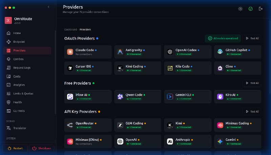The width and height of the screenshot is (271, 155).
Task: Click the Antigravity name text
Action: tap(134, 50)
